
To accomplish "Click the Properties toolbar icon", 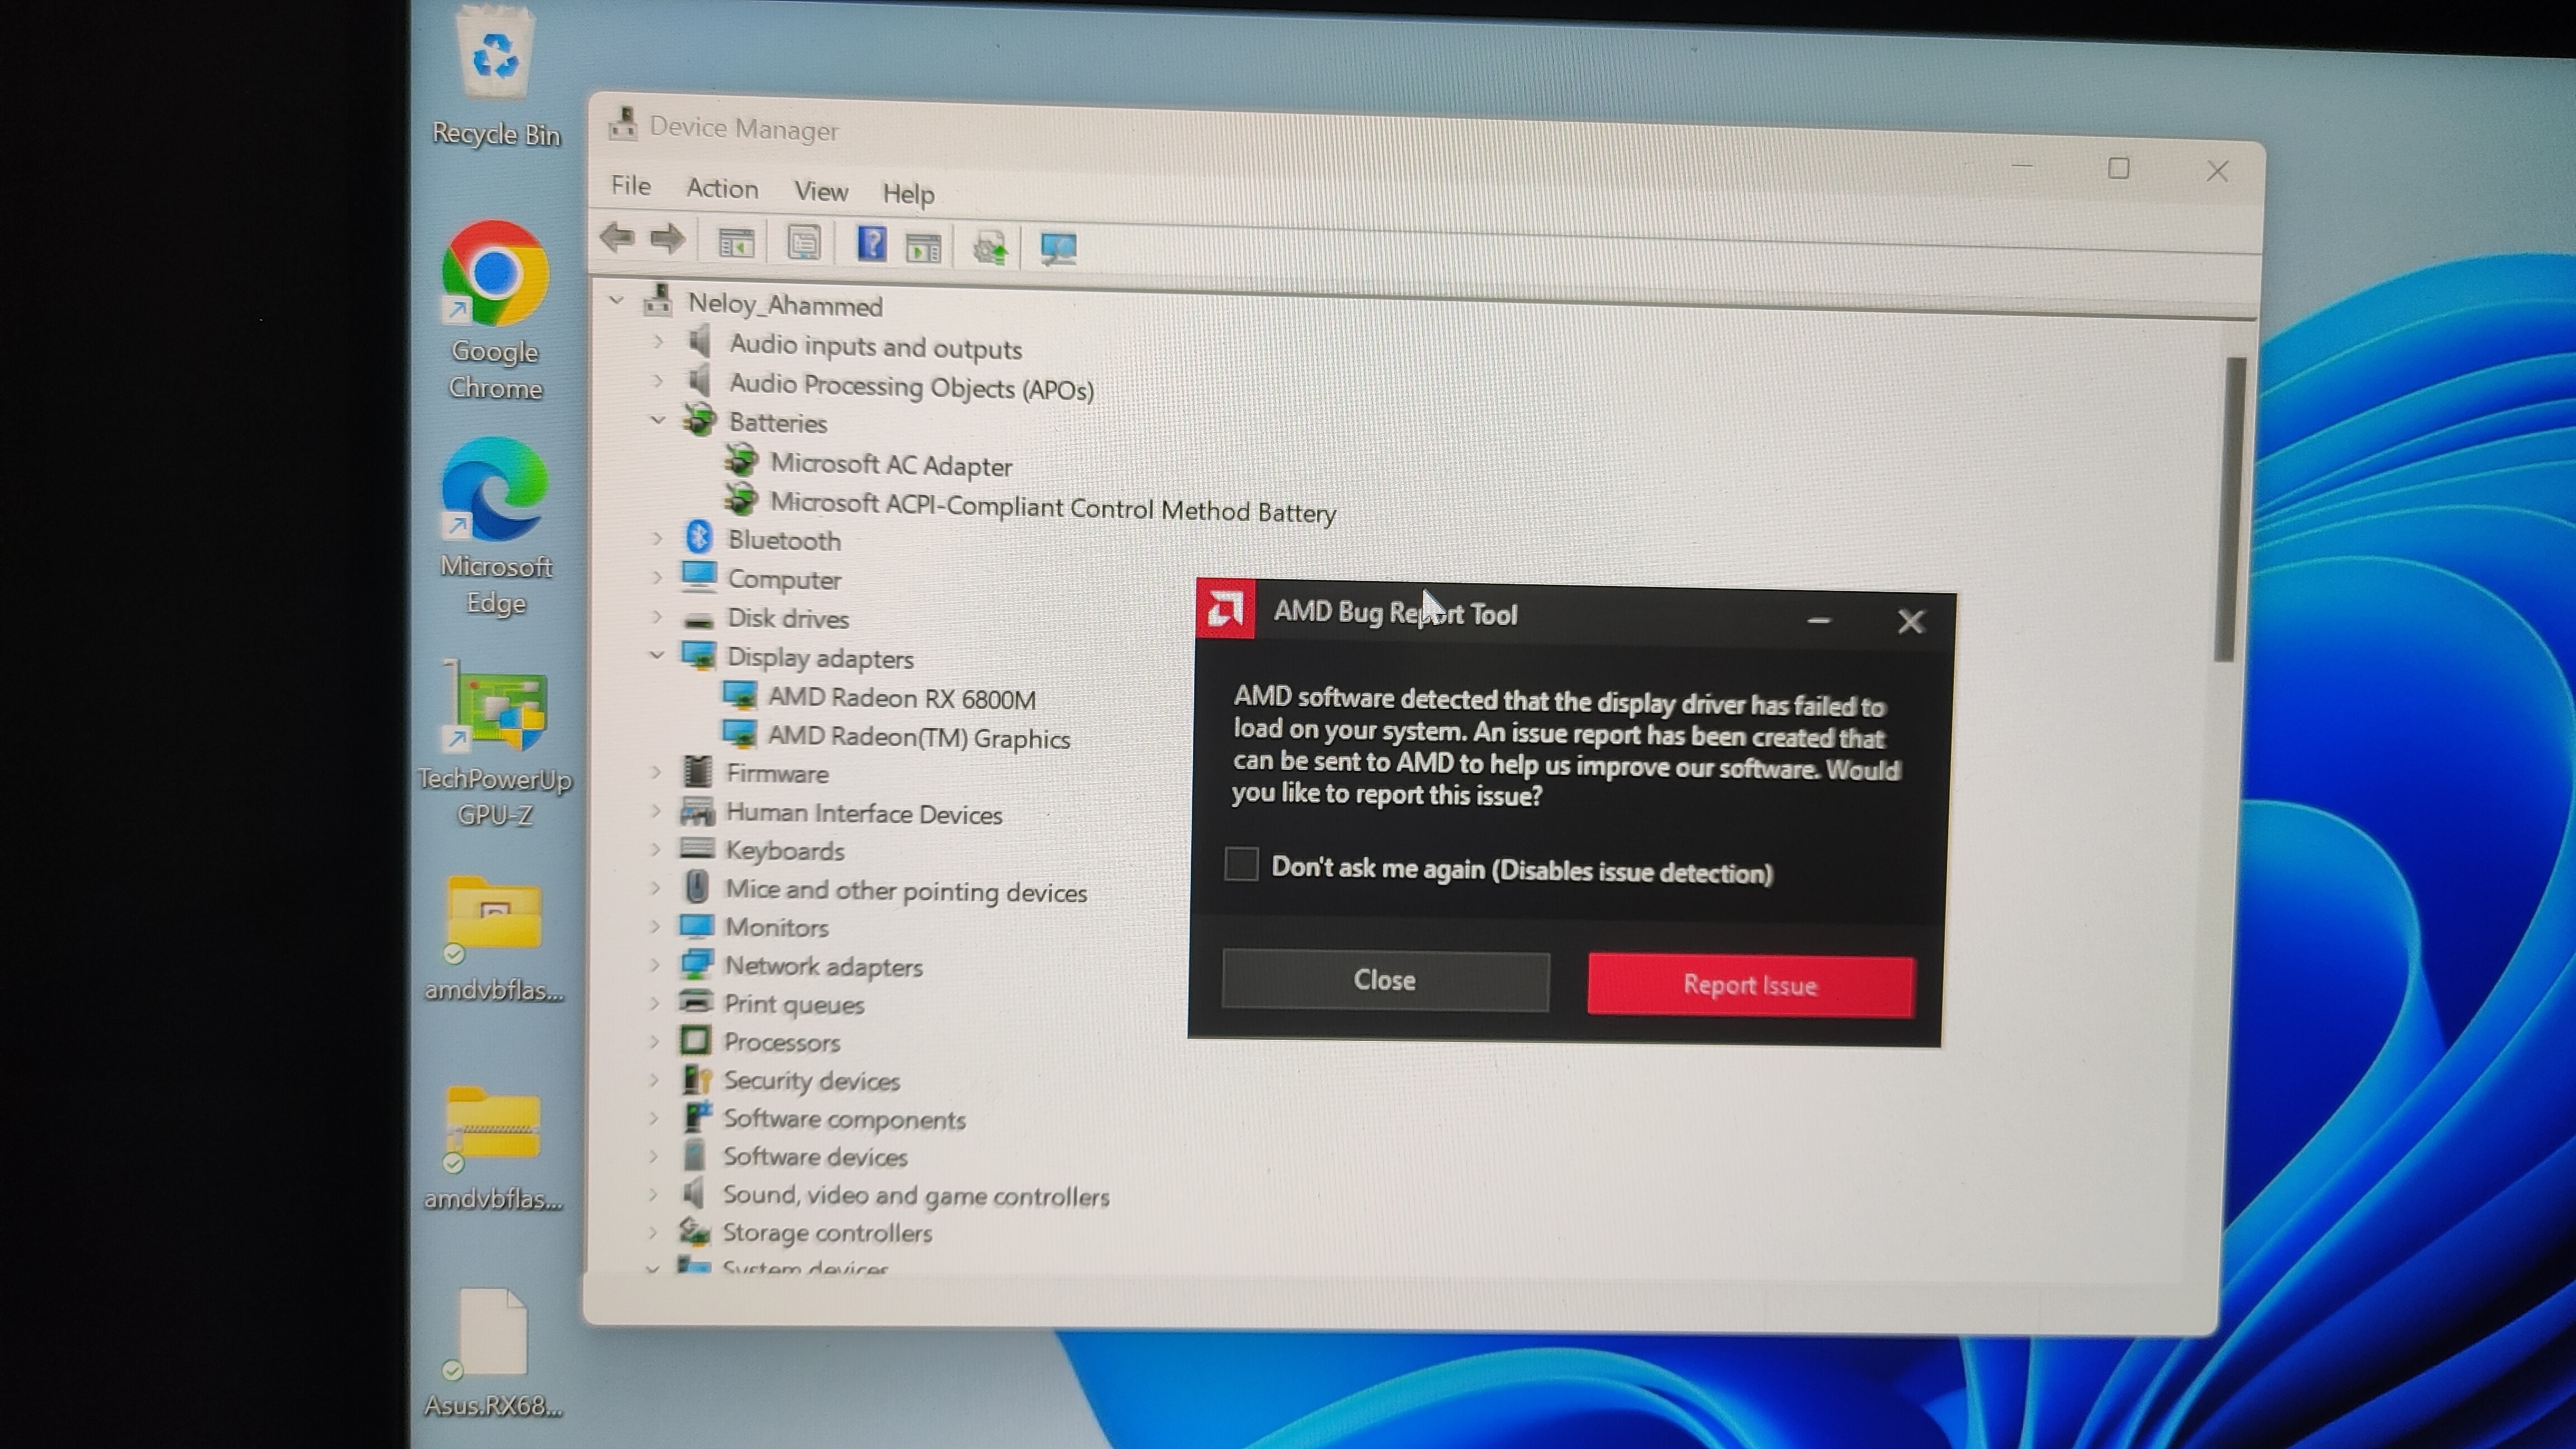I will (x=804, y=243).
